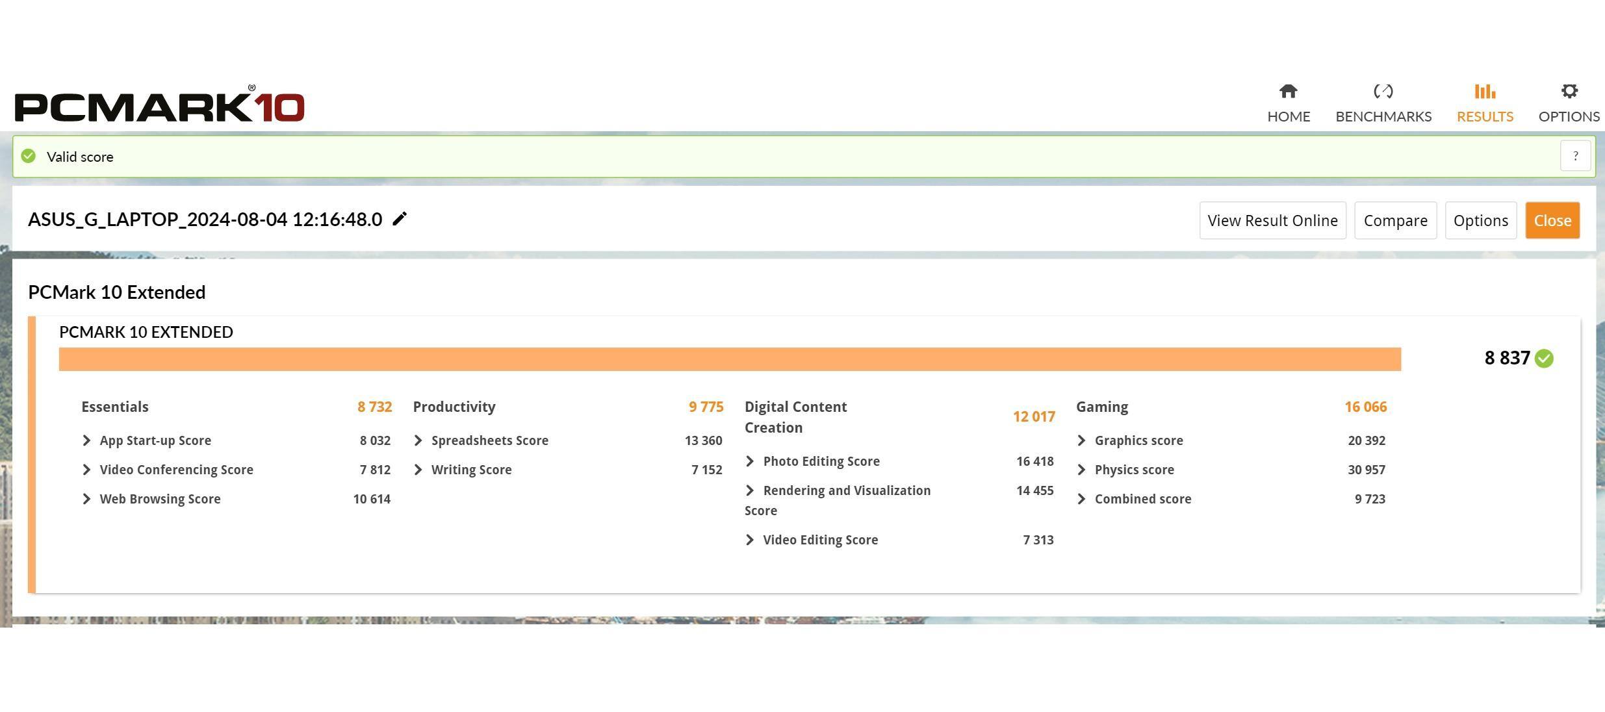Click the result name ASUS_G_LAPTOP text

coord(205,220)
